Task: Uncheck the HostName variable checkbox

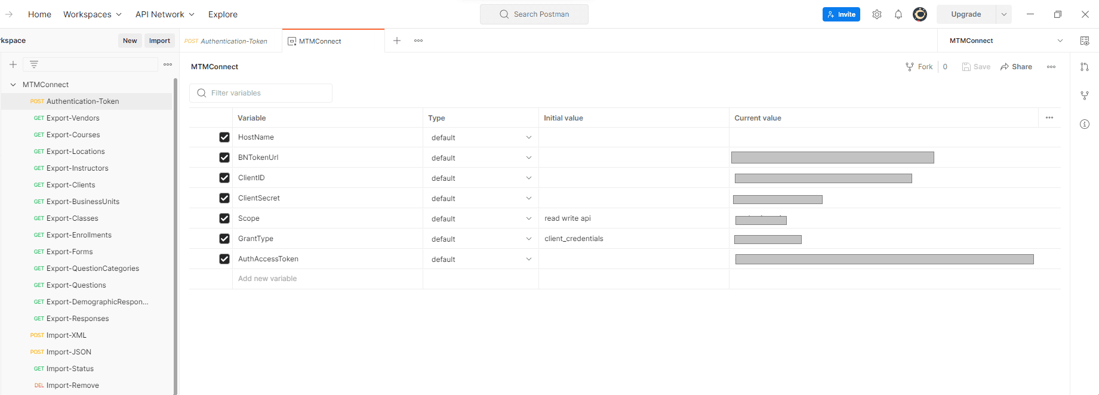Action: [x=224, y=137]
